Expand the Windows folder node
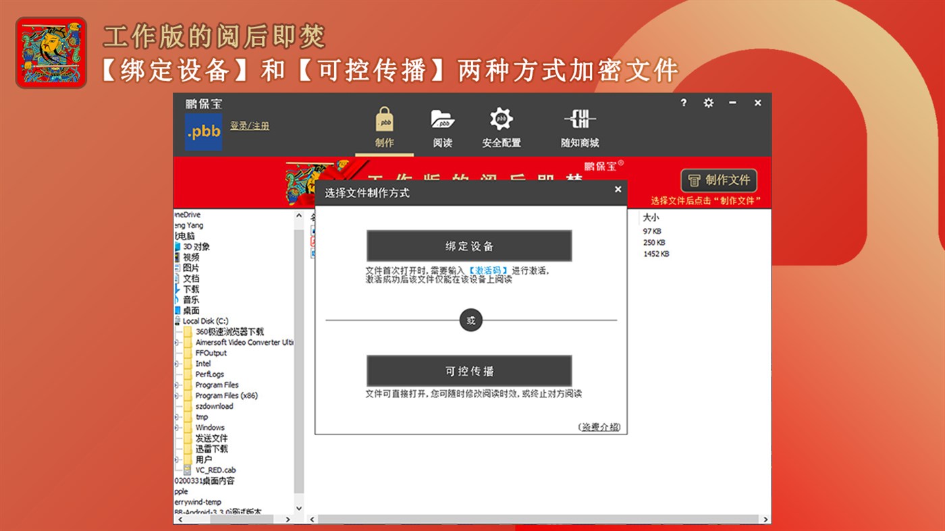The width and height of the screenshot is (945, 531). coord(177,428)
